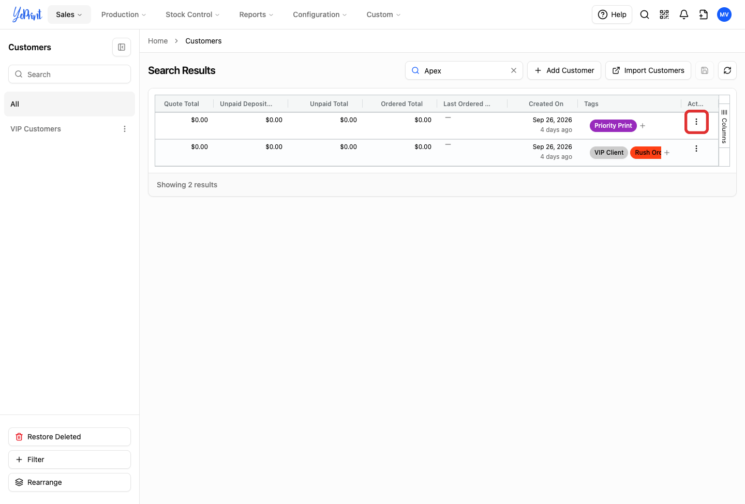Open VIP Customers view options menu
Screen dimensions: 745x504
(x=125, y=129)
